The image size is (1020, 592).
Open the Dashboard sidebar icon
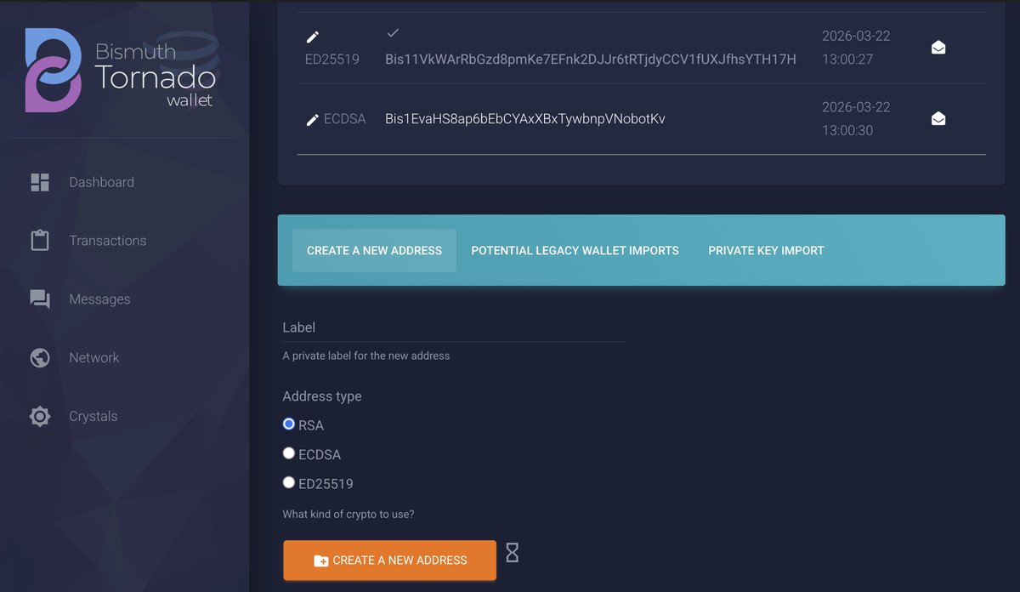click(40, 182)
